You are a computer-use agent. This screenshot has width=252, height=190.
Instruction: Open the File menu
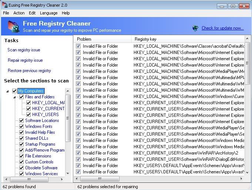tap(6, 13)
